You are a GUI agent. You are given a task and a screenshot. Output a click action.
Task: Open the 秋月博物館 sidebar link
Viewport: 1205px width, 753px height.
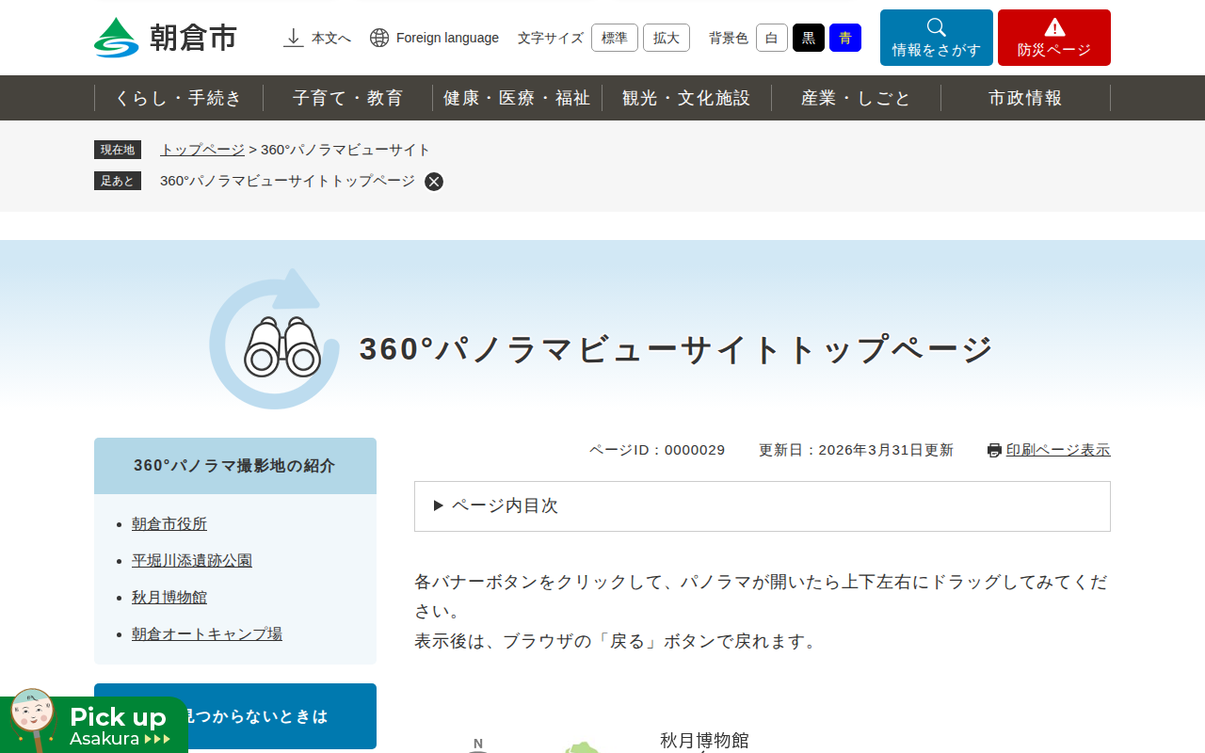pos(169,598)
